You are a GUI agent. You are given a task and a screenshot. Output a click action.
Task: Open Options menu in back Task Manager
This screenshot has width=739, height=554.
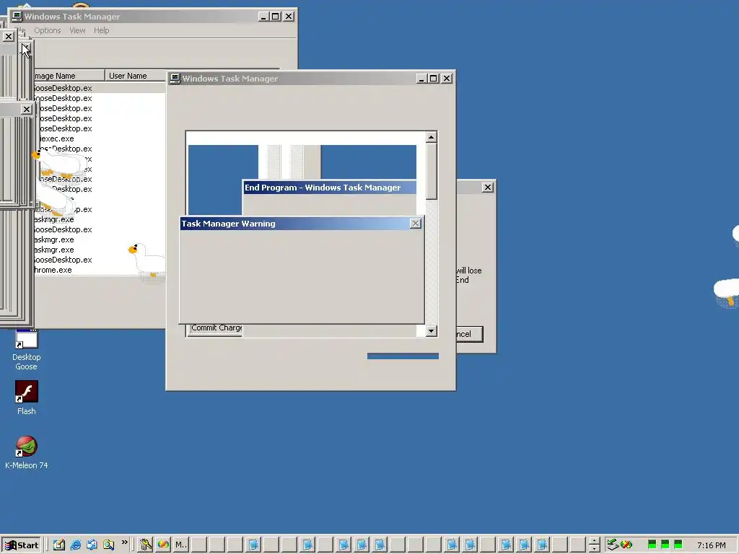47,30
